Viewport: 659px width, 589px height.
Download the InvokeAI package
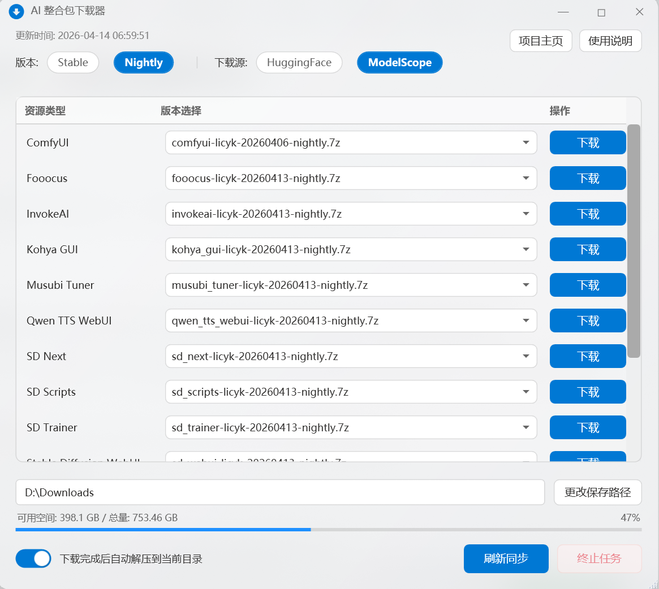[588, 214]
